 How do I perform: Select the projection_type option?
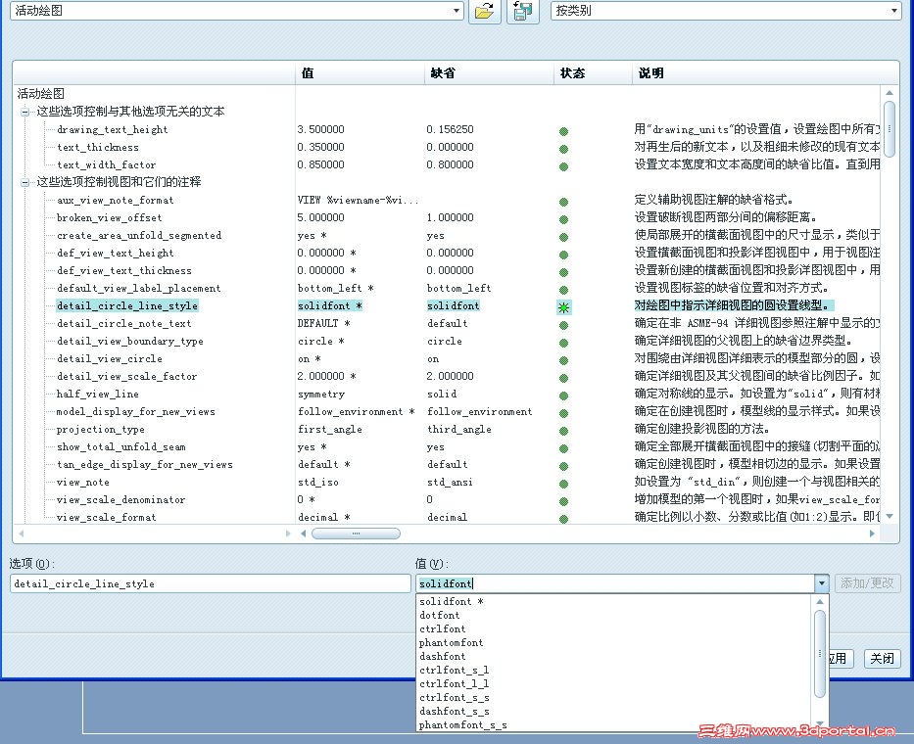point(100,430)
